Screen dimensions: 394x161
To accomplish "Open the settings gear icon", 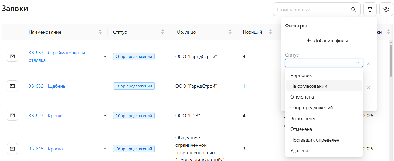I will tap(386, 9).
